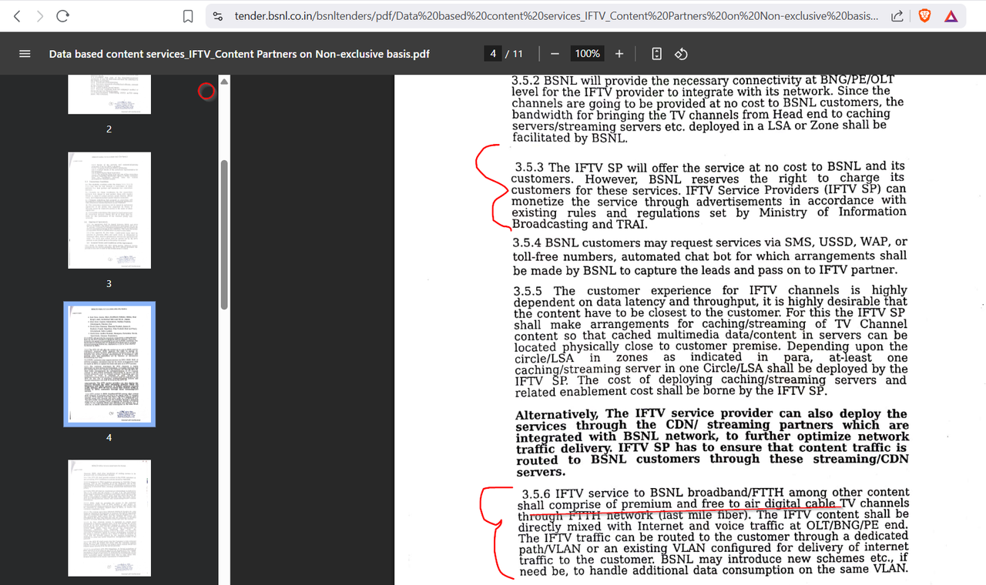Rotate the PDF counterclockwise
Screen dimensions: 986x585
tap(681, 54)
